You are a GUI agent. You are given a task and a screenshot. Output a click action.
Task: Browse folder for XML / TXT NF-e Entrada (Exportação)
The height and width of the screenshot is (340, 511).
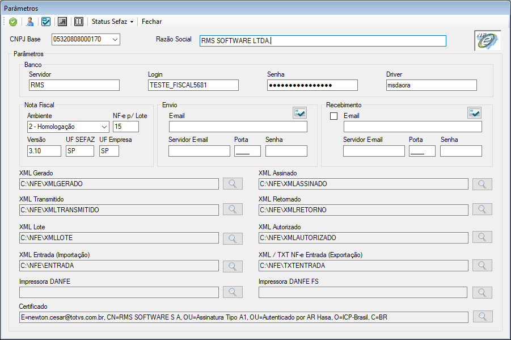(x=482, y=265)
